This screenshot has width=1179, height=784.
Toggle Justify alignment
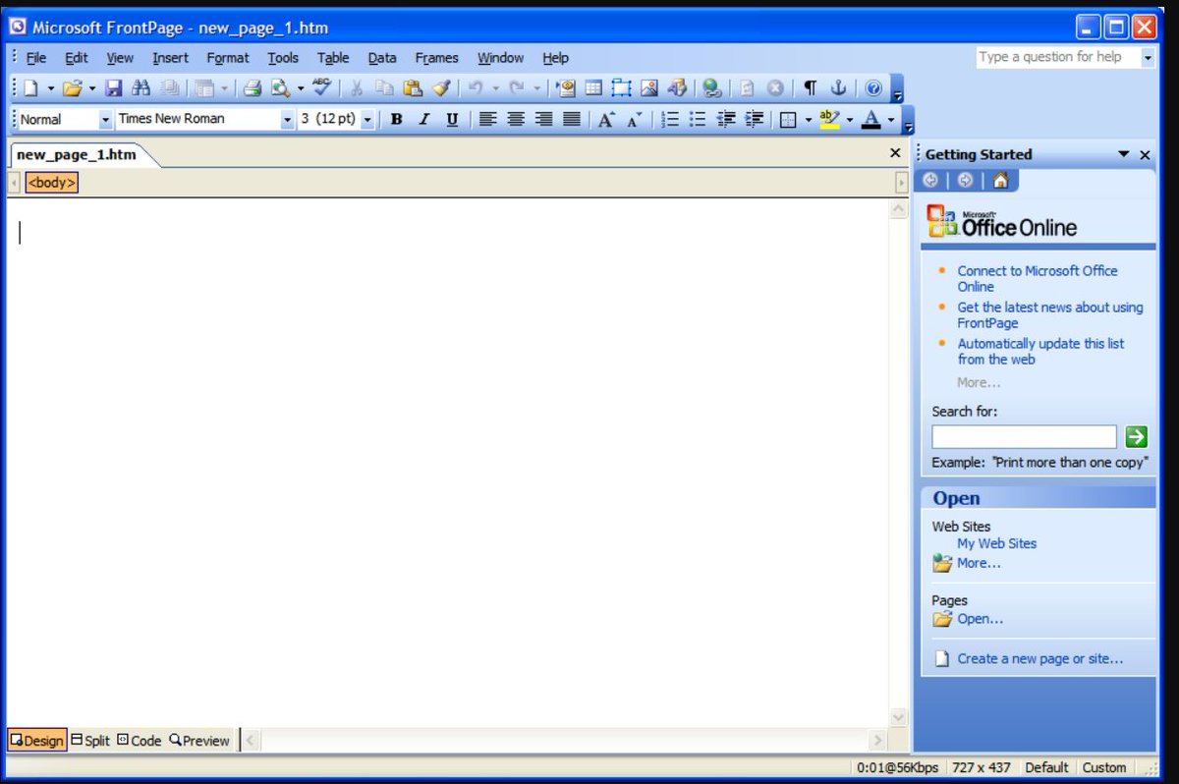(x=571, y=119)
